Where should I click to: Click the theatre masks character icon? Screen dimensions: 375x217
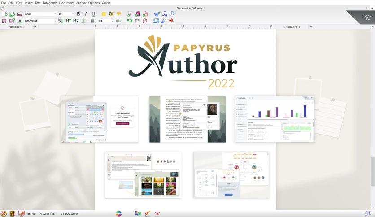pos(157,14)
